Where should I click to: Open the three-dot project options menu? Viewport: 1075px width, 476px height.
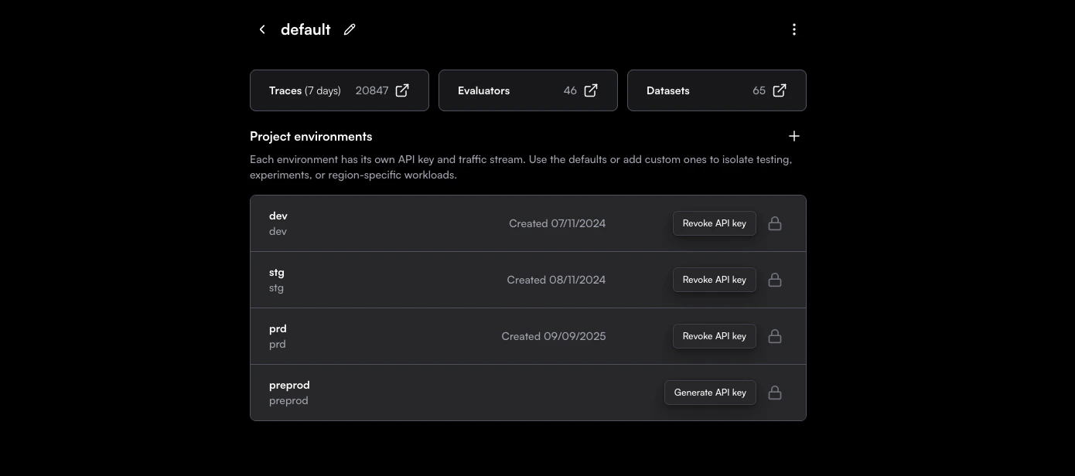[794, 29]
